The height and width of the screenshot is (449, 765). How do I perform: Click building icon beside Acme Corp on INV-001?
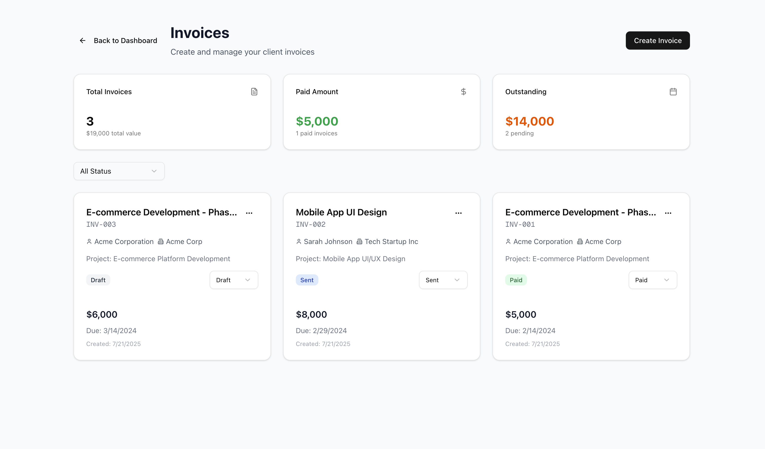coord(580,242)
